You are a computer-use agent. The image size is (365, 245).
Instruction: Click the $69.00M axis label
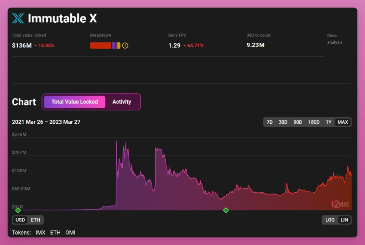(21, 189)
